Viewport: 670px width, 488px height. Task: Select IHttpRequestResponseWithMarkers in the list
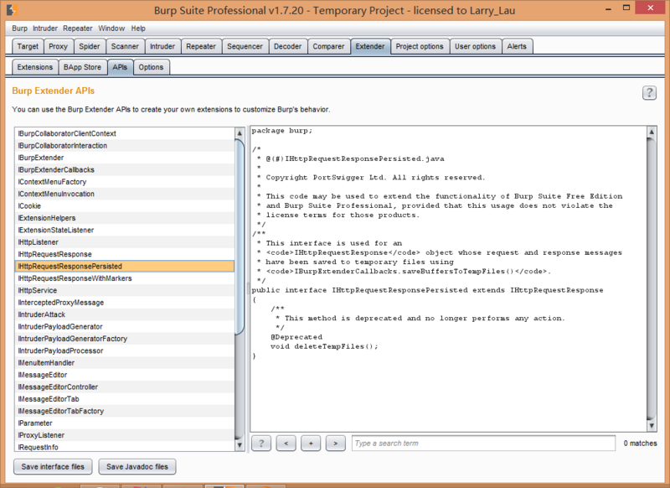124,278
